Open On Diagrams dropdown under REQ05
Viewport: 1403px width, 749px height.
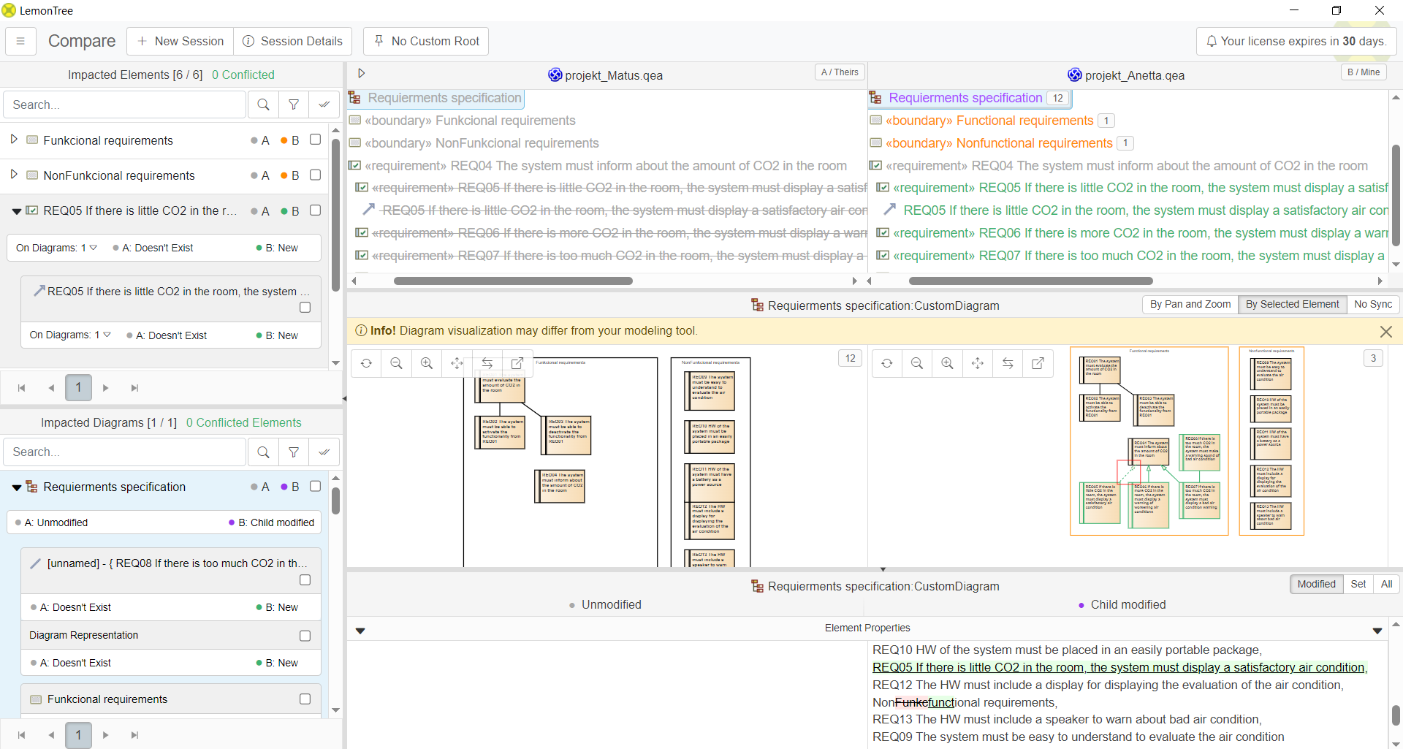tap(56, 248)
